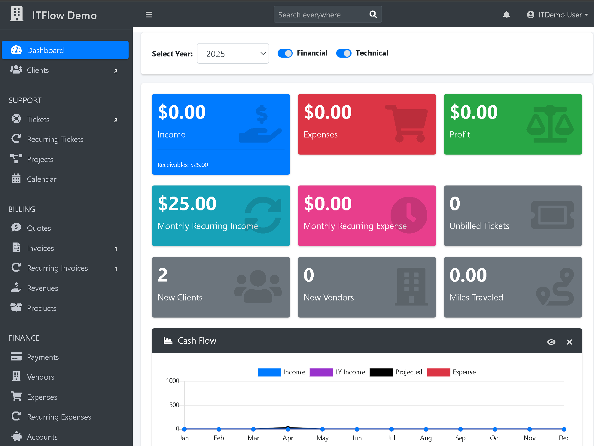
Task: Open the Select Year dropdown
Action: pyautogui.click(x=233, y=54)
